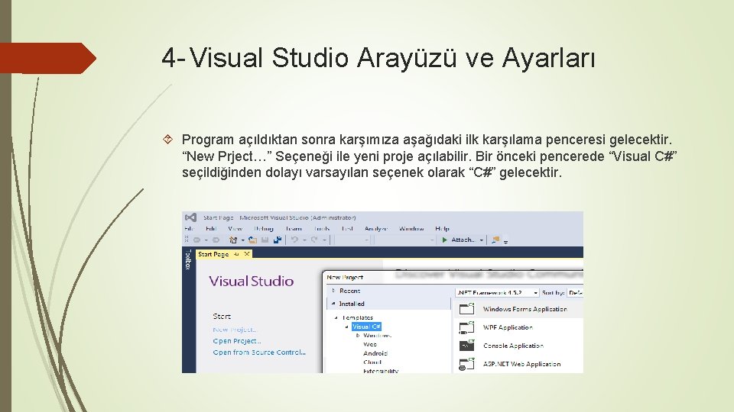The image size is (734, 412).
Task: Click the Navigate Forward toolbar icon
Action: tap(216, 240)
